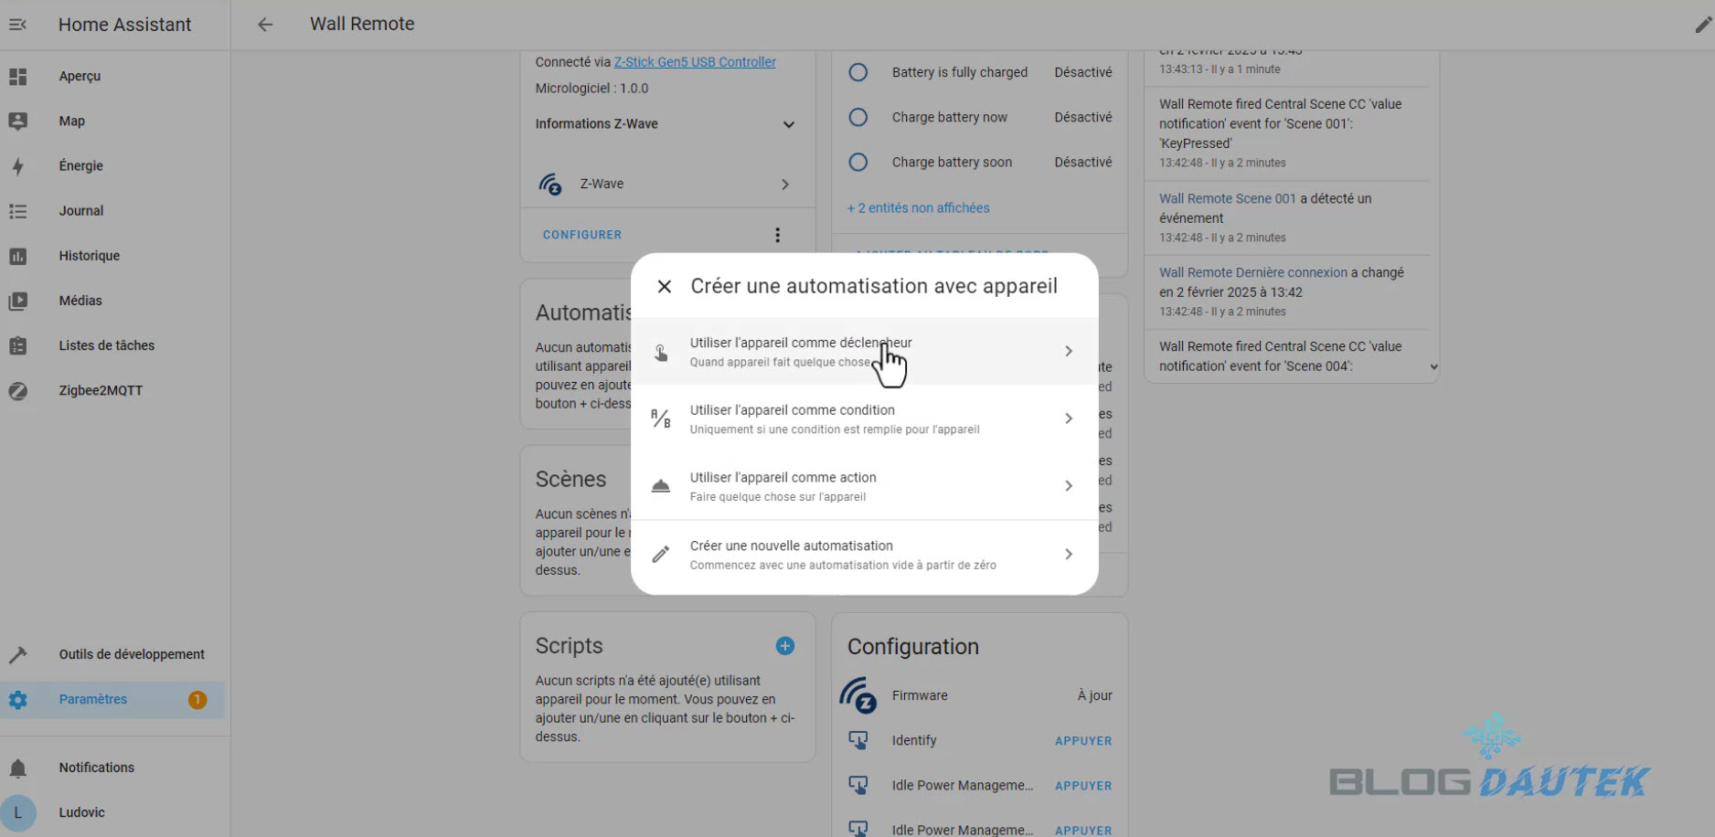The image size is (1715, 837).
Task: Open Zigbee2MQTT sidebar icon
Action: [18, 391]
